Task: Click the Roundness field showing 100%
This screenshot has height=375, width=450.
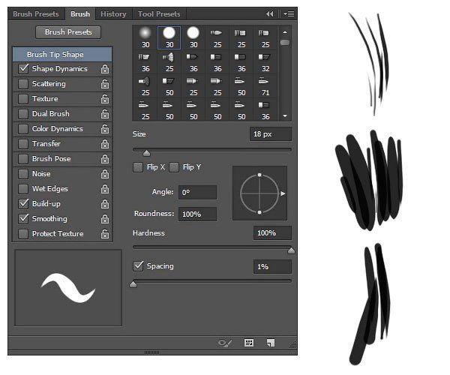Action: point(197,214)
